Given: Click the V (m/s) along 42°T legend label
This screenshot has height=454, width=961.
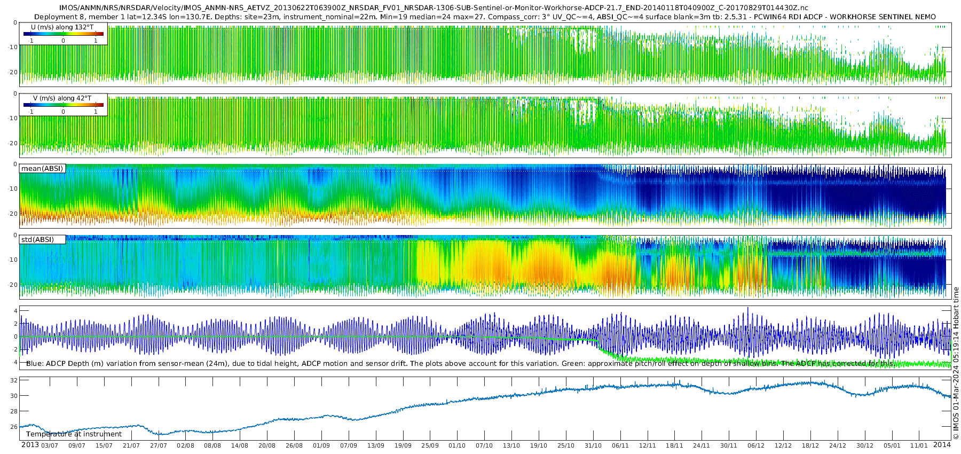Looking at the screenshot, I should pos(62,98).
